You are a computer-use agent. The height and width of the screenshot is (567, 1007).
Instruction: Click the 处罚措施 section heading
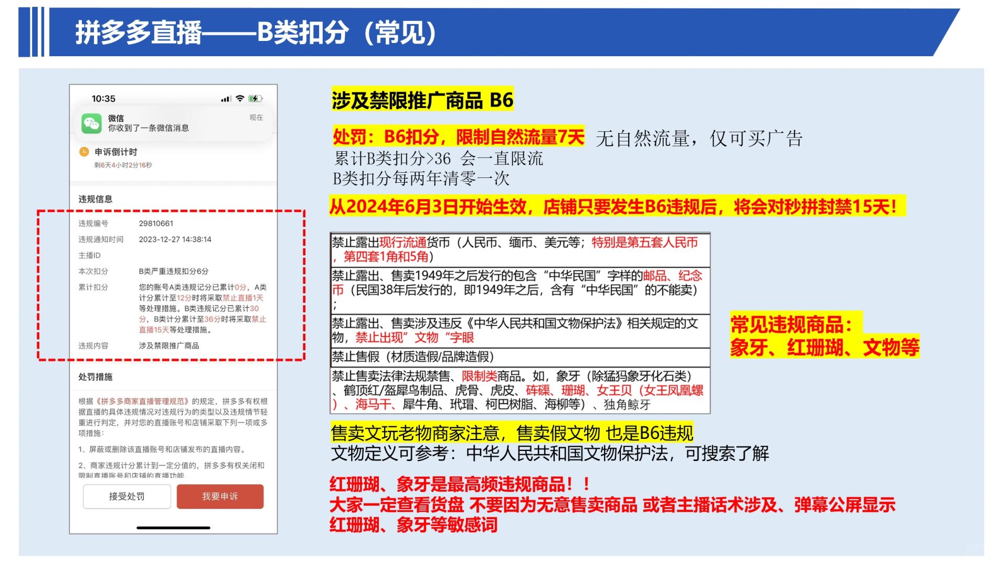(x=96, y=377)
